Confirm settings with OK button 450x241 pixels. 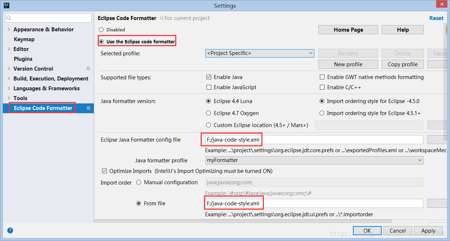pyautogui.click(x=367, y=231)
